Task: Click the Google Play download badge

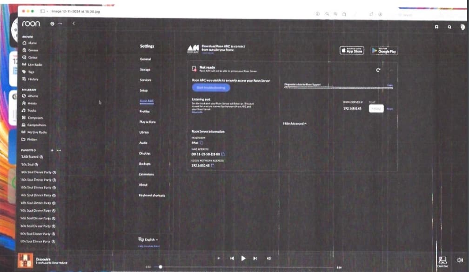Action: [384, 51]
